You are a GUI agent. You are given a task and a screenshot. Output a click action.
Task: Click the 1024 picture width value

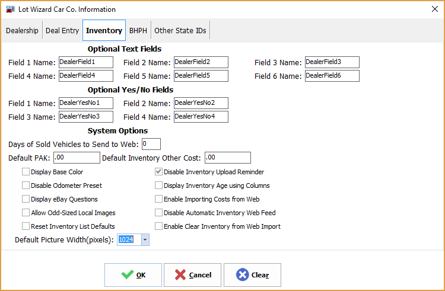point(126,239)
